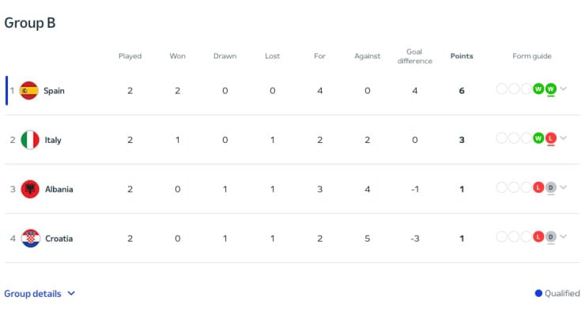
Task: Expand Croatia's form guide chevron
Action: 564,236
